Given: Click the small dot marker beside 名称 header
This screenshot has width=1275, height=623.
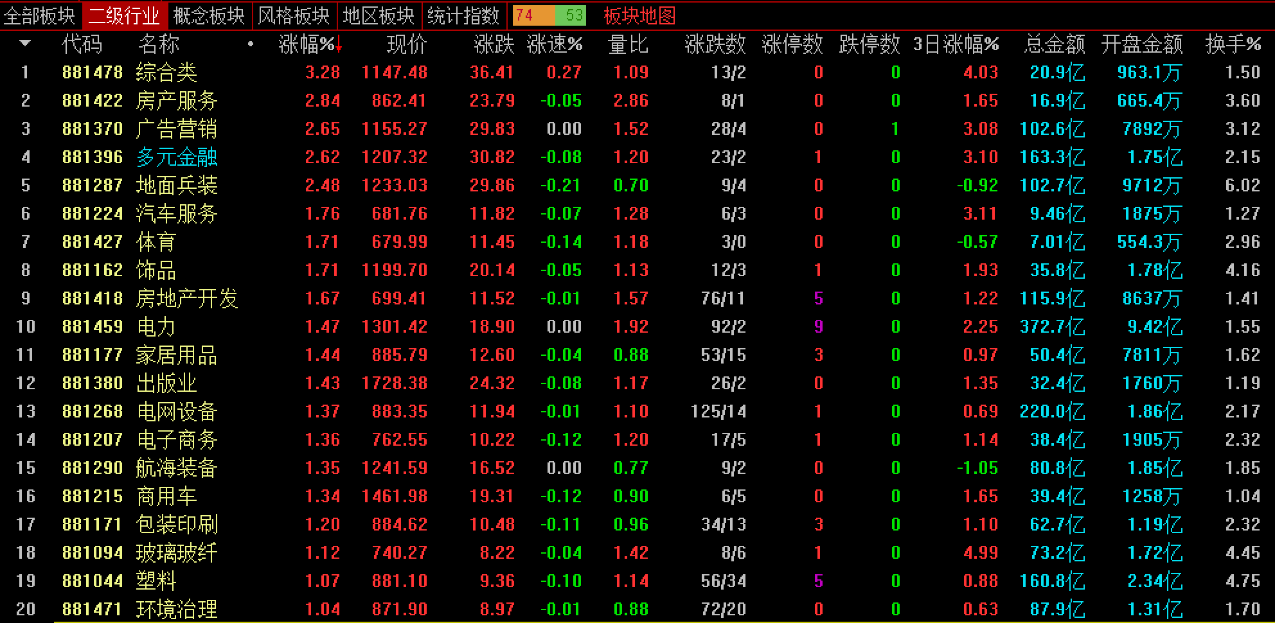Looking at the screenshot, I should 251,44.
